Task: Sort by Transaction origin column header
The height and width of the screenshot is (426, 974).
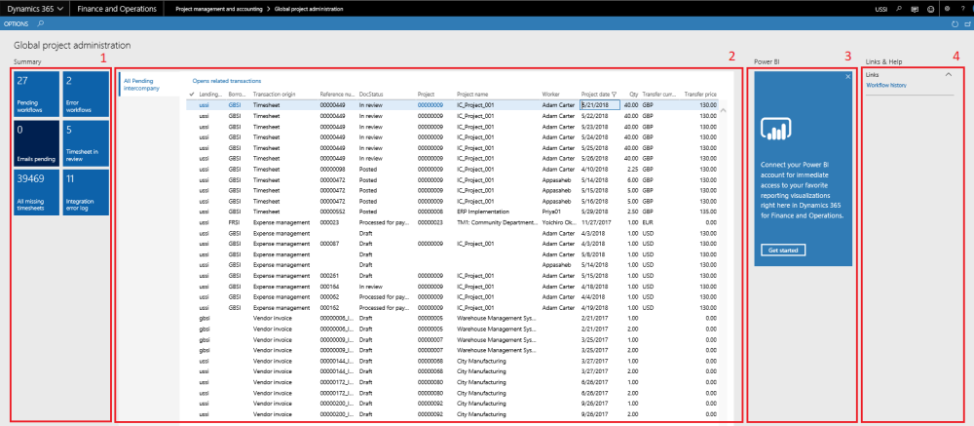Action: (x=274, y=95)
